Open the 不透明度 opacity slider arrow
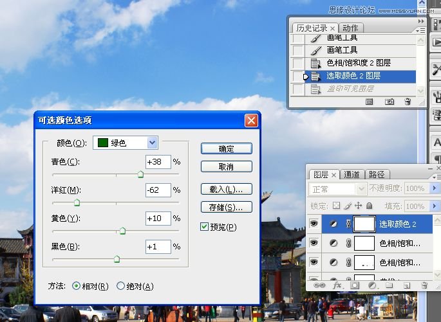 435,188
